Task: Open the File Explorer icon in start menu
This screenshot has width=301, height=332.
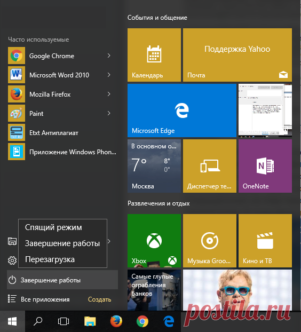Action: pos(12,241)
